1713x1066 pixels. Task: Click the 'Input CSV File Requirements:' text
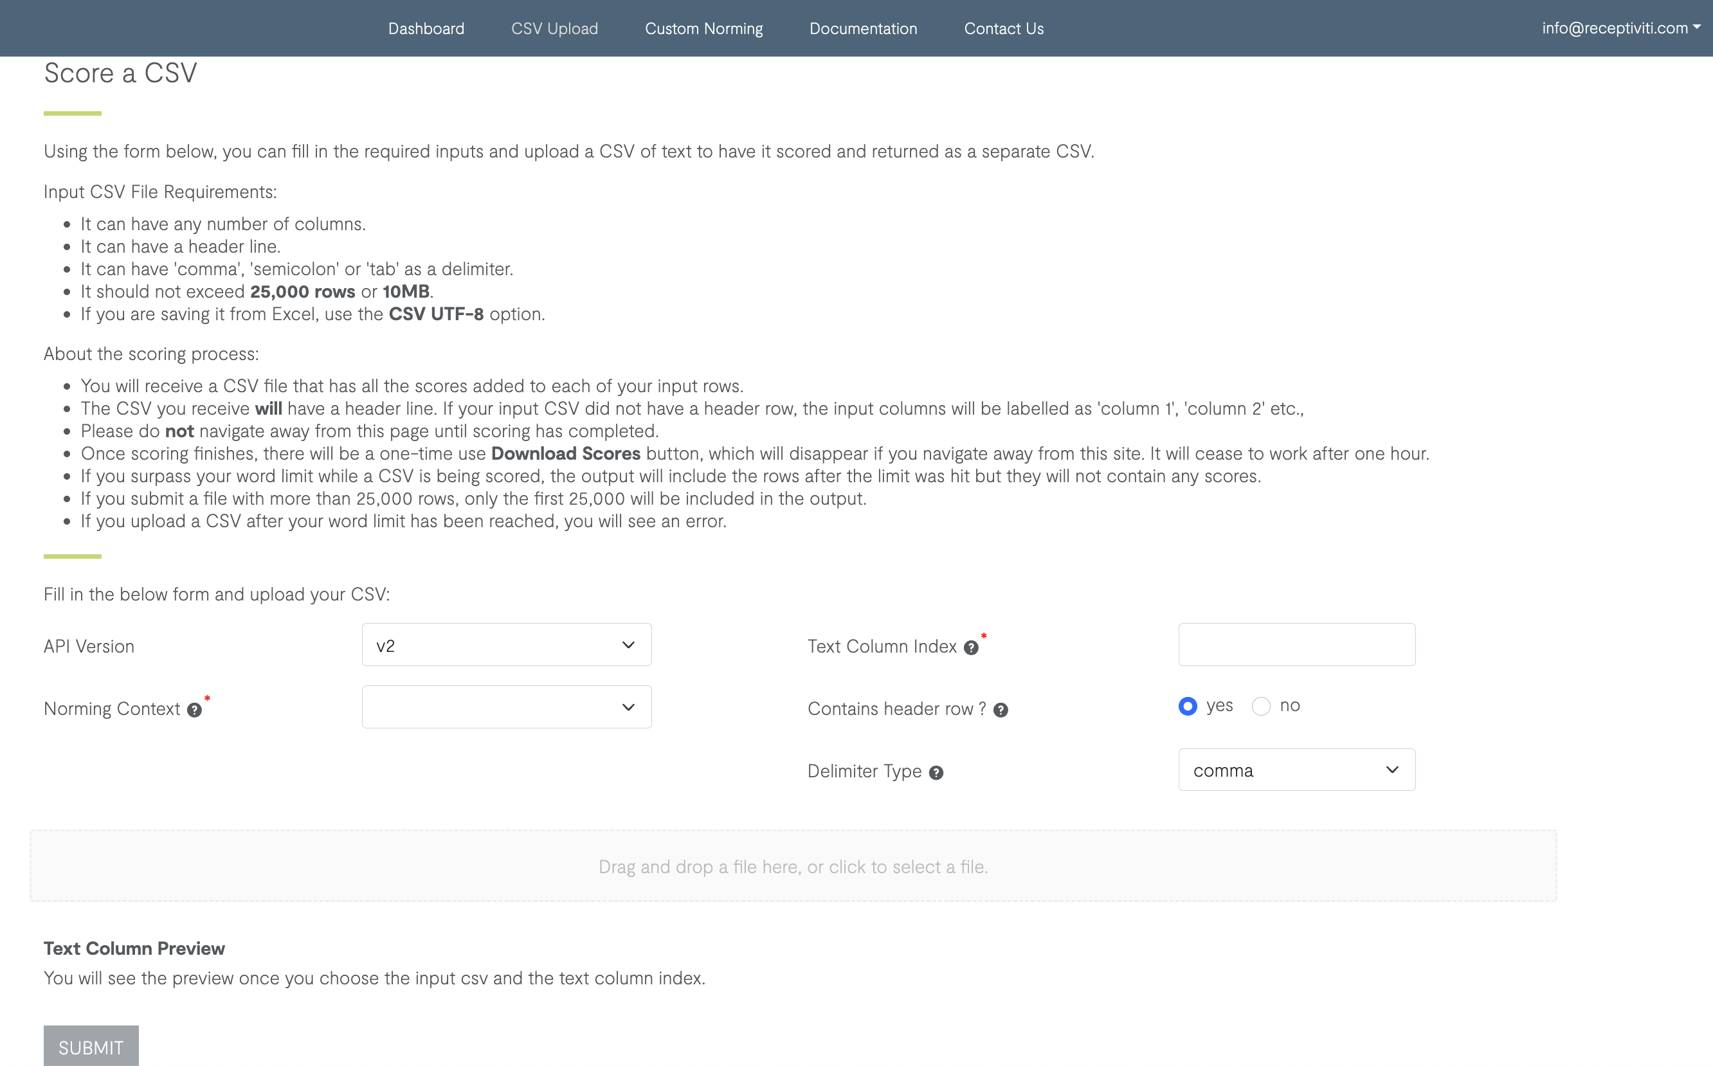coord(160,192)
